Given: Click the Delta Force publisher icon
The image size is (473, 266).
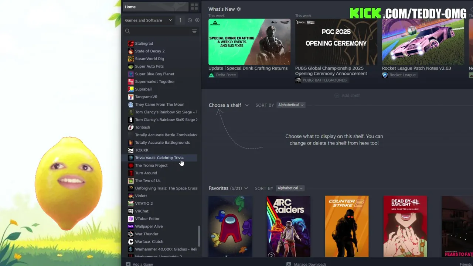Looking at the screenshot, I should (211, 75).
